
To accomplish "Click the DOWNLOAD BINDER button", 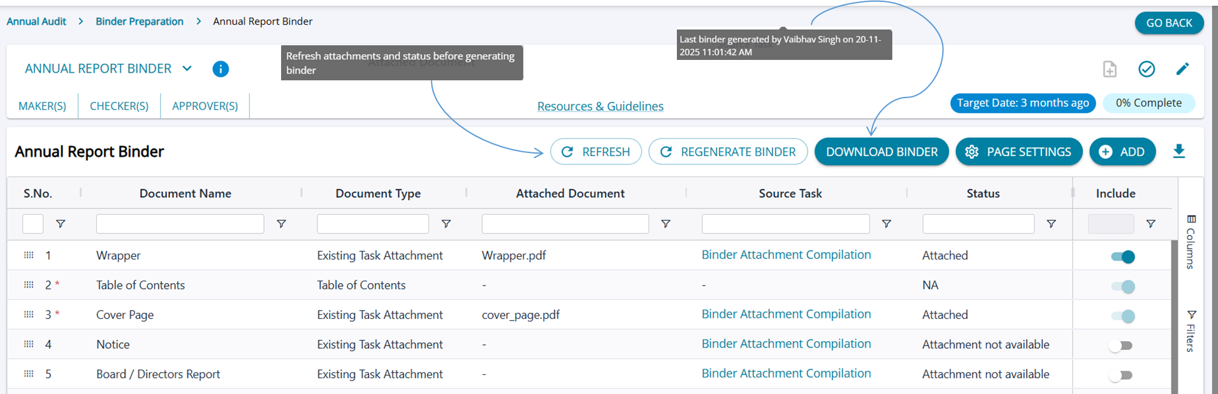I will pyautogui.click(x=881, y=152).
